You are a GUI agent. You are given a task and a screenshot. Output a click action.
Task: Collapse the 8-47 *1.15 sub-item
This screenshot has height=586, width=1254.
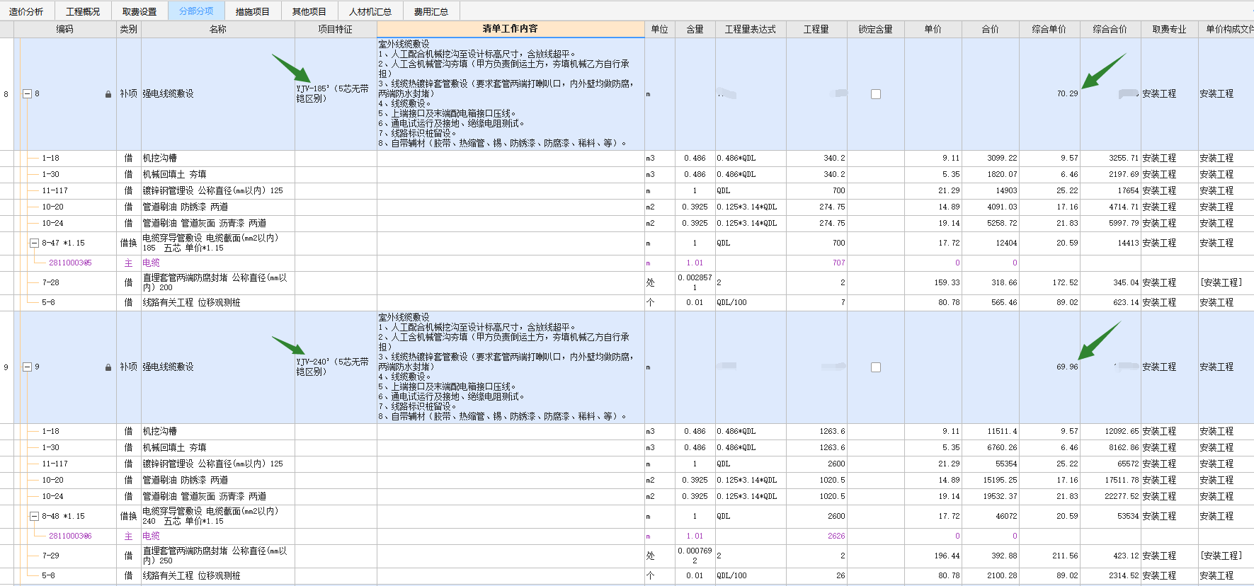[33, 243]
